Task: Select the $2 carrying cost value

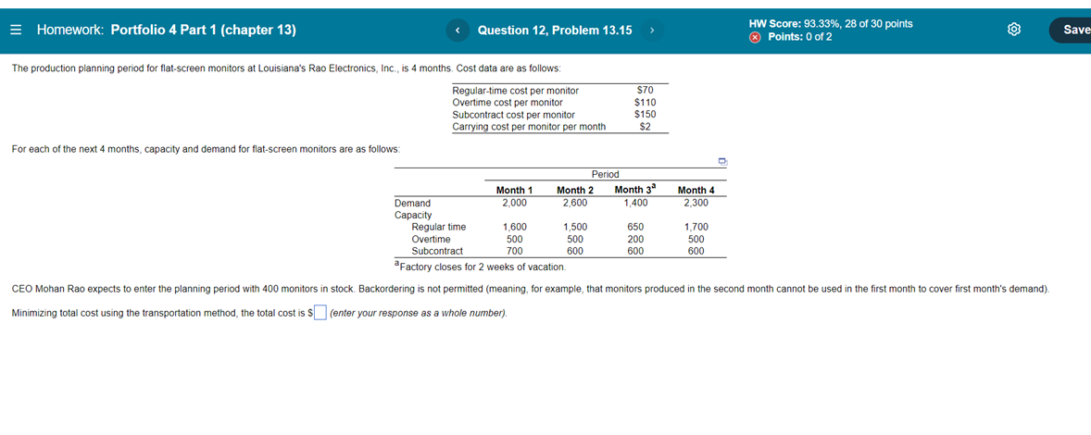Action: pos(645,127)
